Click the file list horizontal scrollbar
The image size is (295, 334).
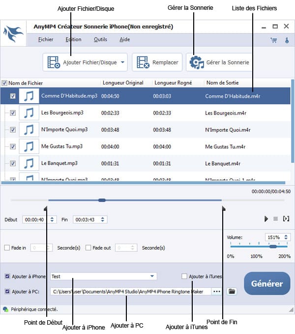[143, 183]
